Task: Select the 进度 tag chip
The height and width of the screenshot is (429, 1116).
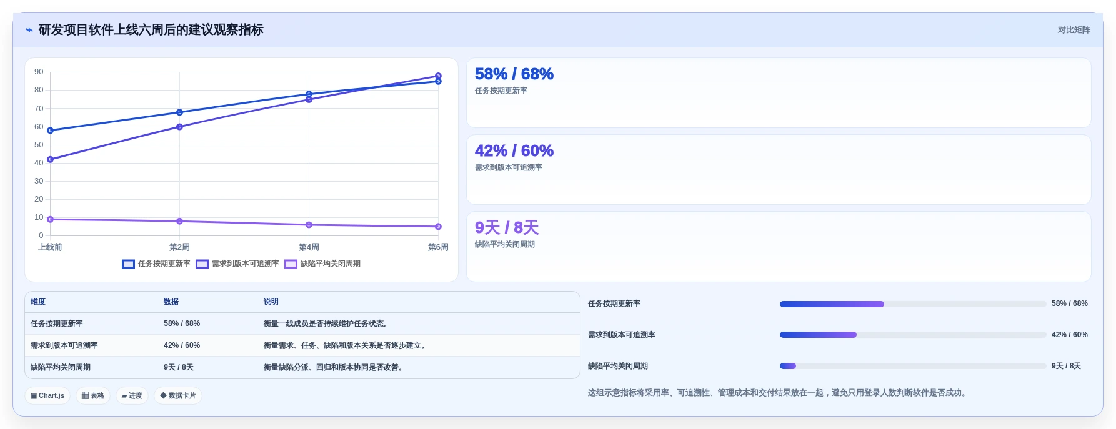Action: tap(132, 395)
